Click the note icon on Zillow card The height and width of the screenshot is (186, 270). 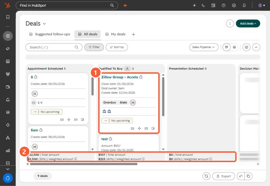tap(153, 128)
